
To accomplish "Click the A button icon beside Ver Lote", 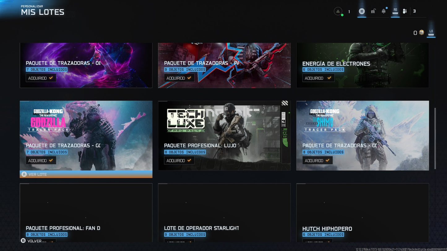I will [24, 174].
